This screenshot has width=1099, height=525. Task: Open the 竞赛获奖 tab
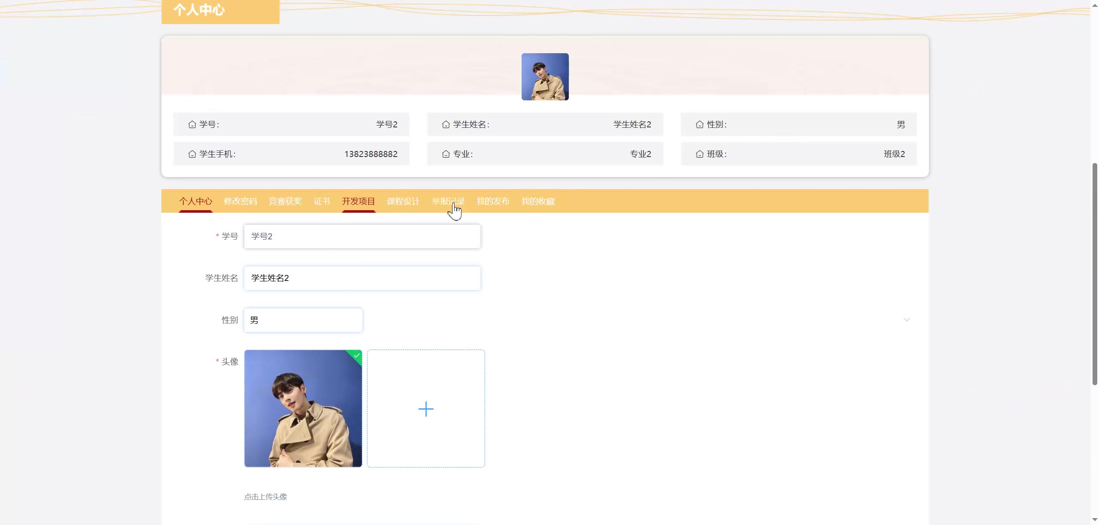[285, 201]
